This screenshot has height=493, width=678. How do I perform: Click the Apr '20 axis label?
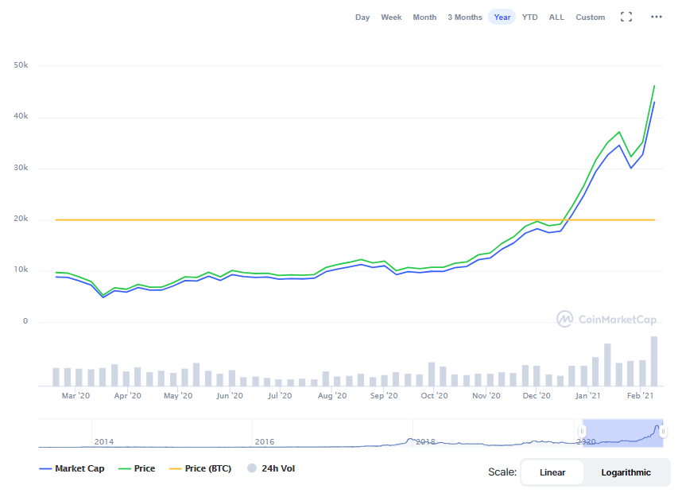[127, 395]
